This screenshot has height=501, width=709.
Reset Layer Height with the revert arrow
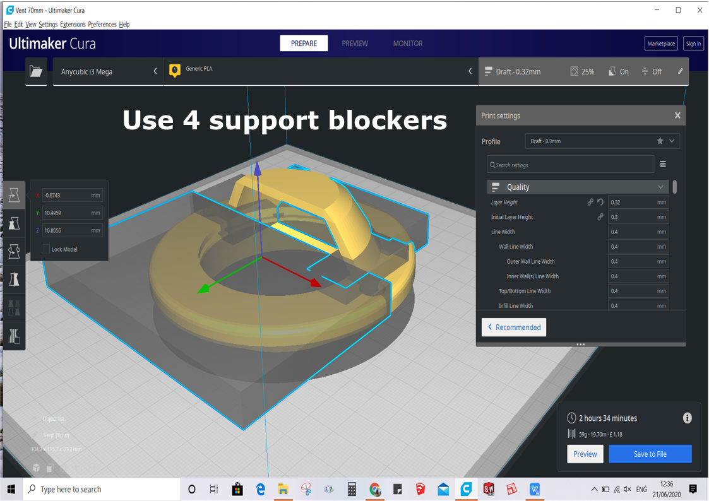(600, 203)
